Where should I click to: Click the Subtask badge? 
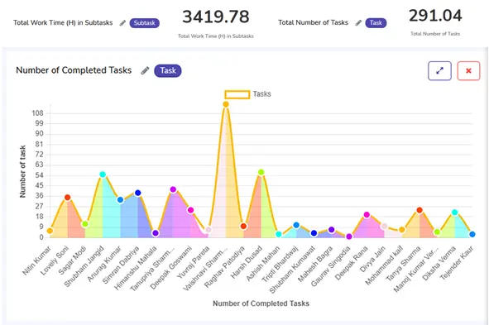coord(145,23)
